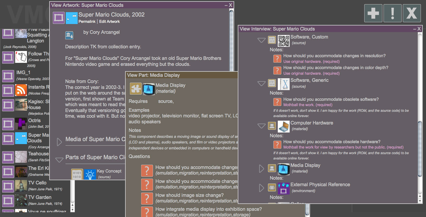
Task: Click the lightbulb Key Concept icon
Action: (90, 175)
